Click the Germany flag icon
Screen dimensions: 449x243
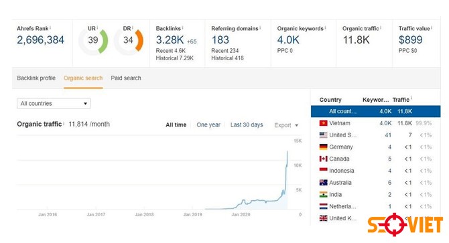[323, 147]
